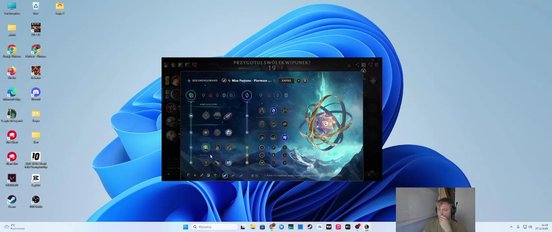Pick the first rune in Sorcery second row
This screenshot has height=232, width=552.
click(262, 124)
